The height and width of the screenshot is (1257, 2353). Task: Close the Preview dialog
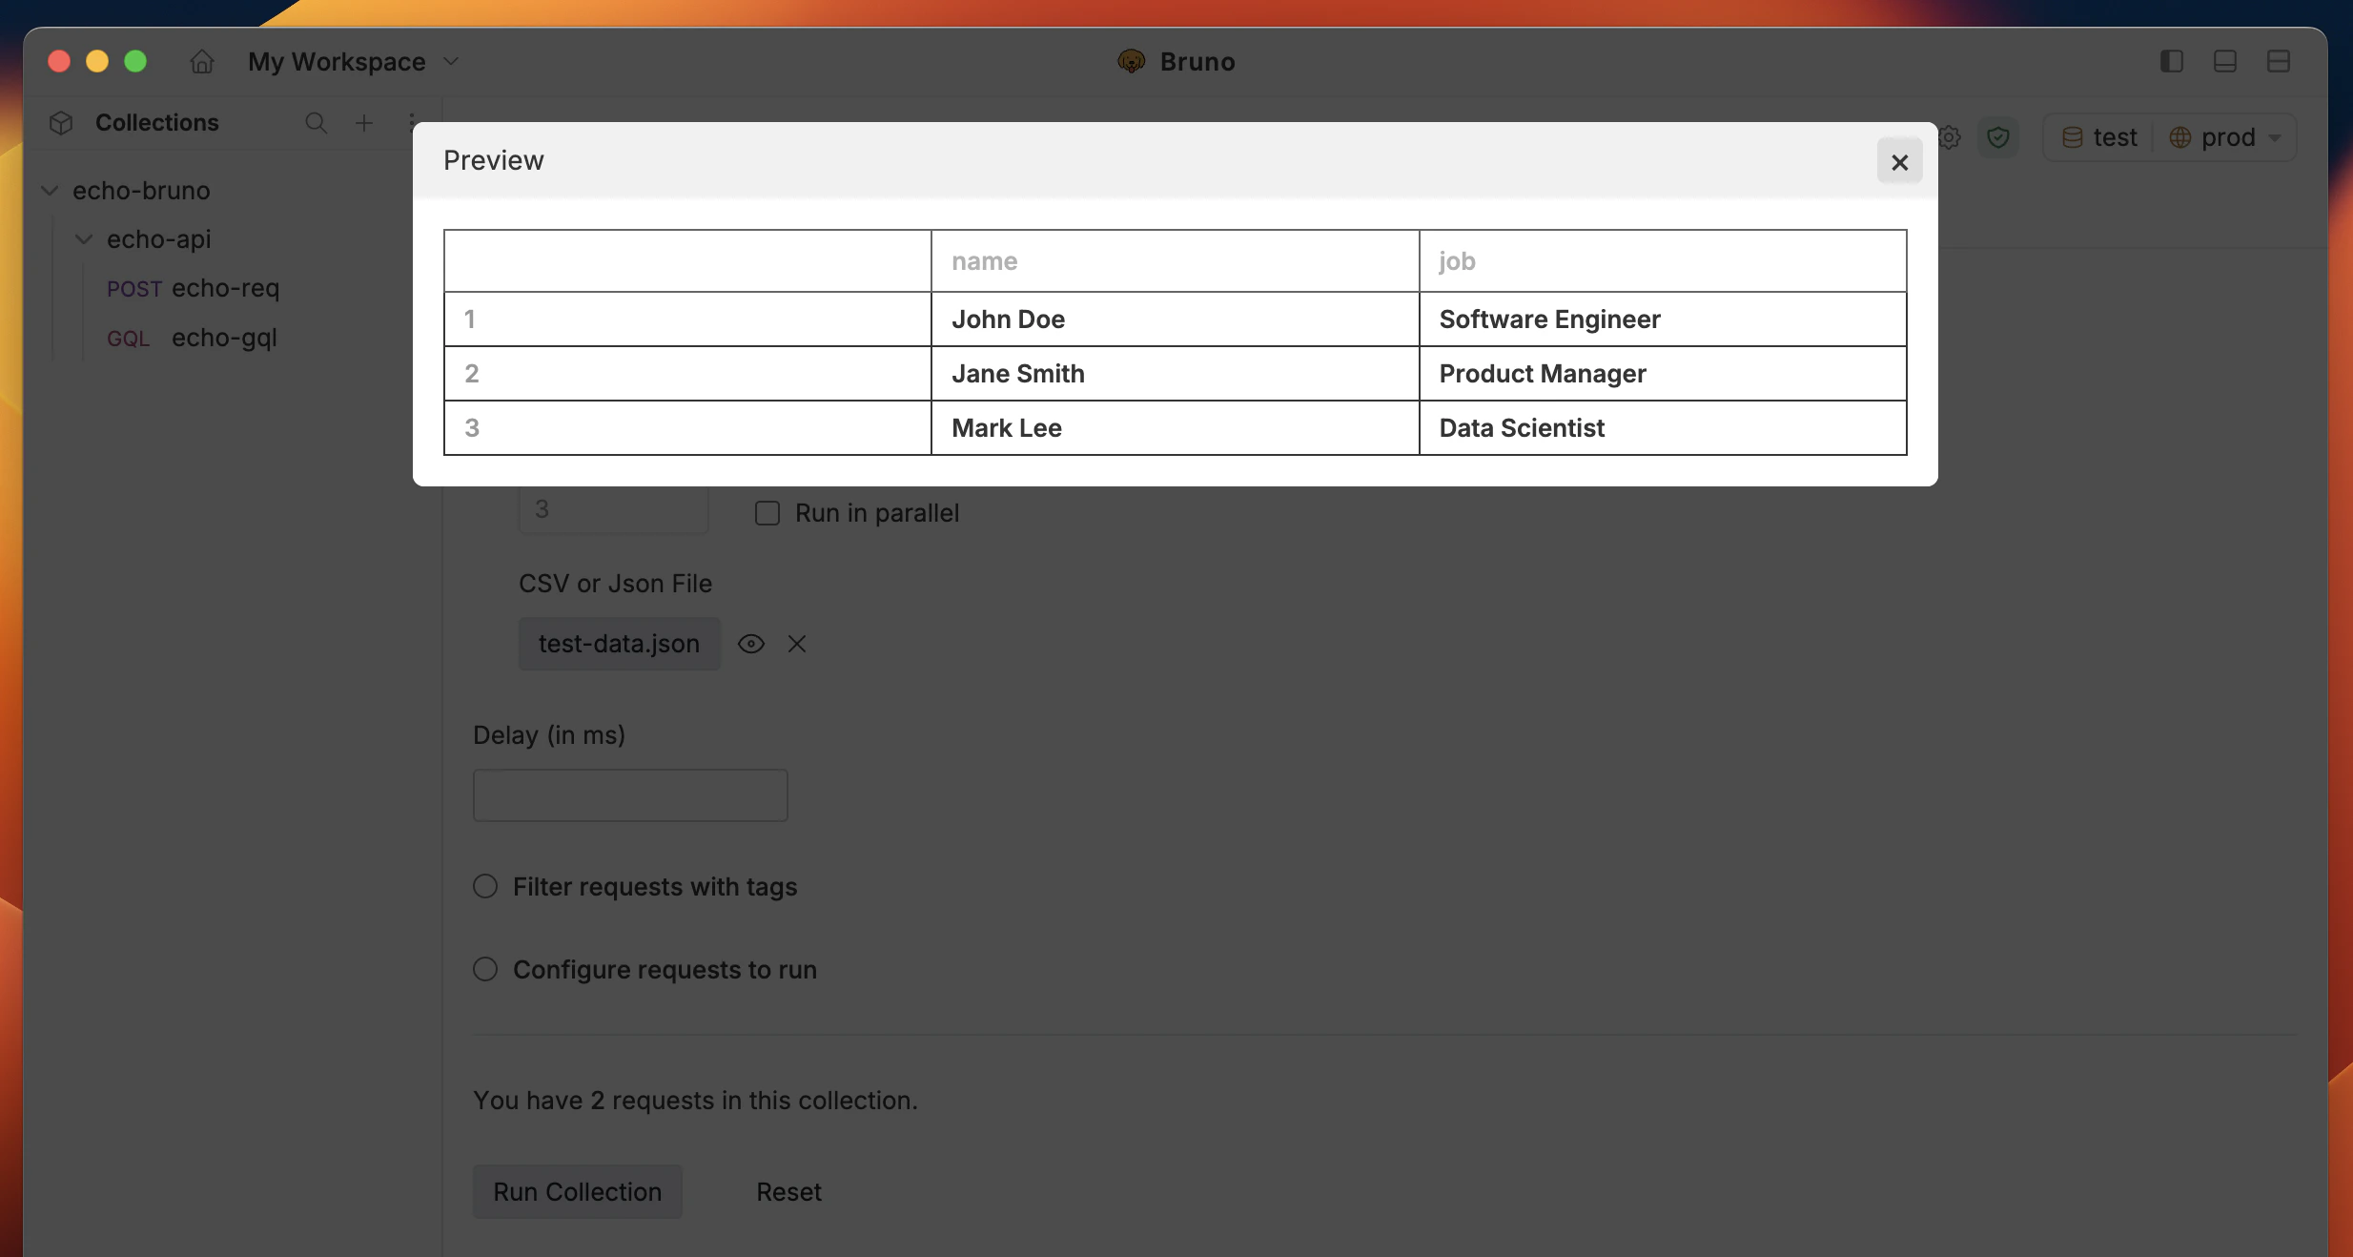1899,162
